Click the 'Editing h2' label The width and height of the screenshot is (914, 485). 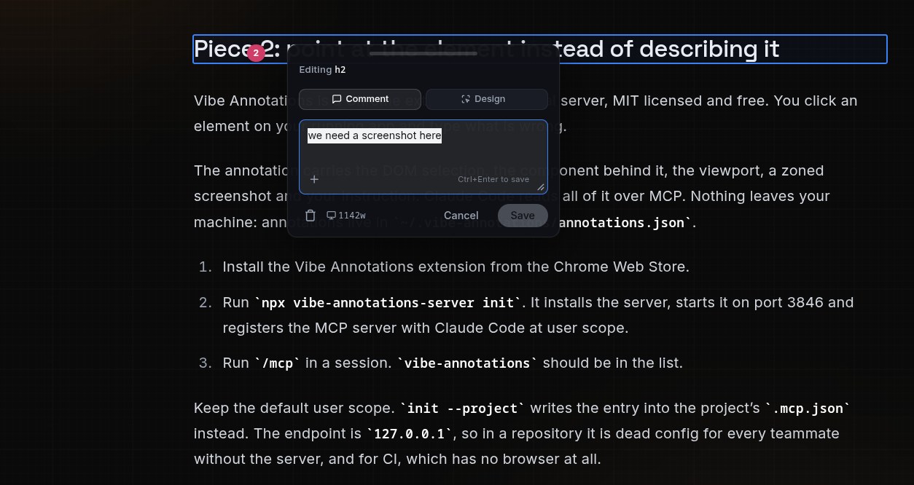click(322, 70)
